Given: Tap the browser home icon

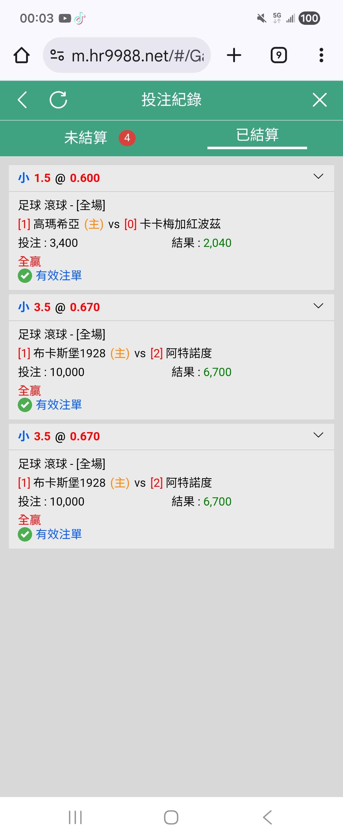Looking at the screenshot, I should (x=22, y=55).
